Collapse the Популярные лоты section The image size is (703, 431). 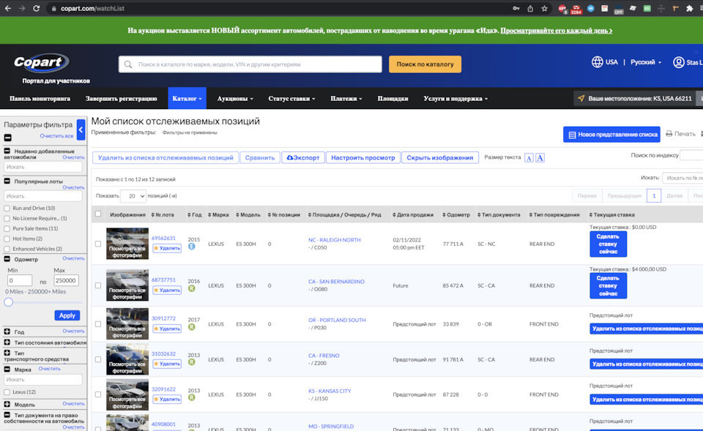coord(7,181)
